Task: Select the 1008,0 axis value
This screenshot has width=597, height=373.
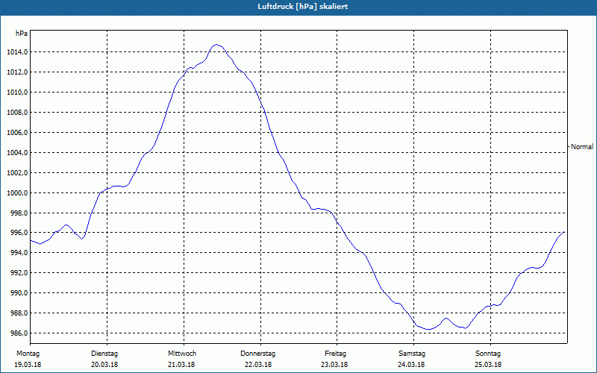Action: (x=17, y=113)
